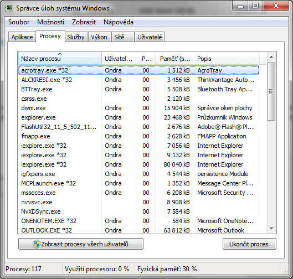The height and width of the screenshot is (279, 293).
Task: Select the explorer.exe process
Action: point(138,117)
